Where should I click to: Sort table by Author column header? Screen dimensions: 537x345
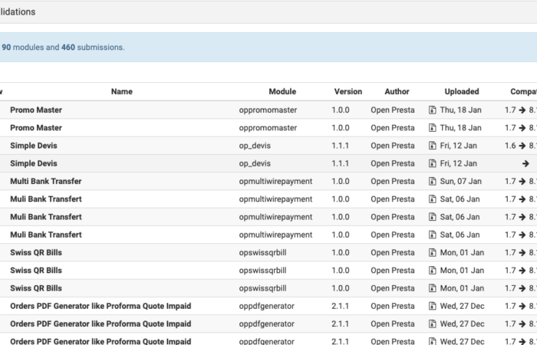click(397, 91)
